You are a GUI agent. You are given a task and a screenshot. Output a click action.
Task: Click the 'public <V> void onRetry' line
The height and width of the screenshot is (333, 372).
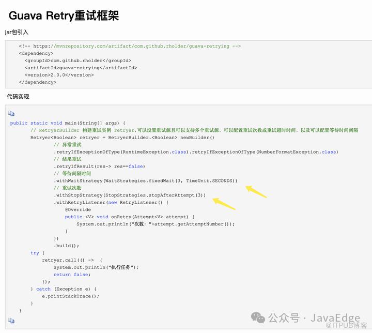tap(130, 217)
